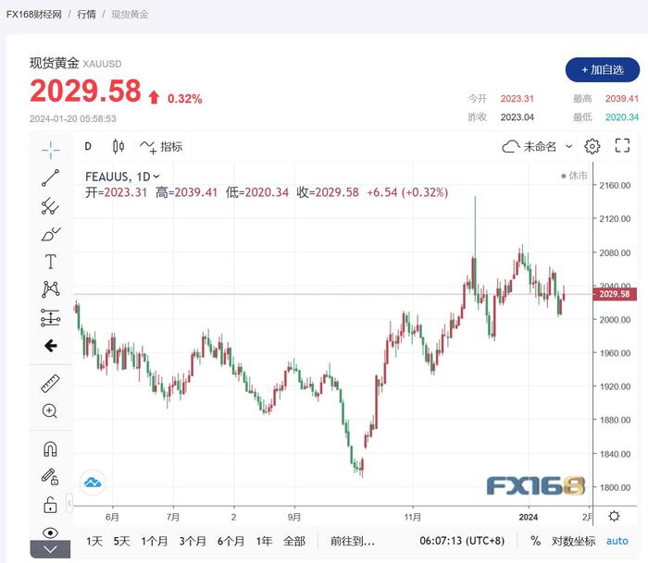Click the zoom in magnifier tool
Image resolution: width=648 pixels, height=563 pixels.
(x=50, y=410)
